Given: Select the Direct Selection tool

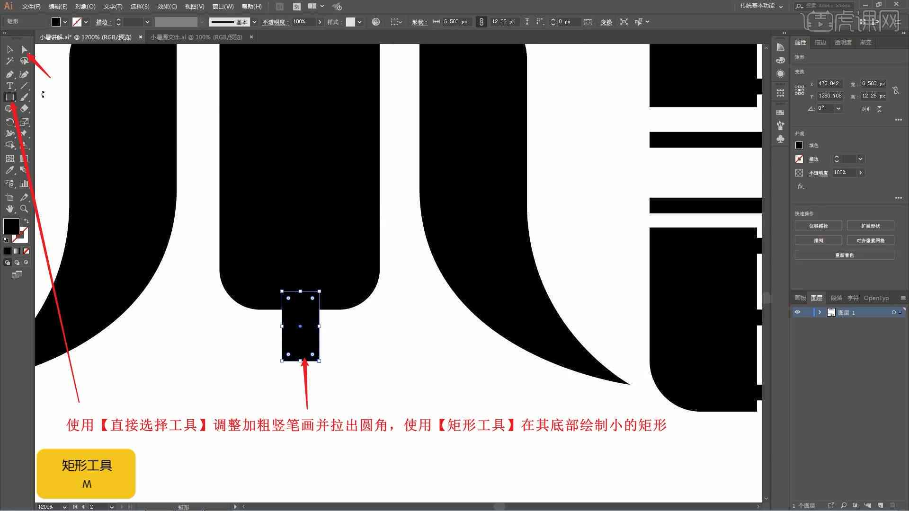Looking at the screenshot, I should pos(24,49).
